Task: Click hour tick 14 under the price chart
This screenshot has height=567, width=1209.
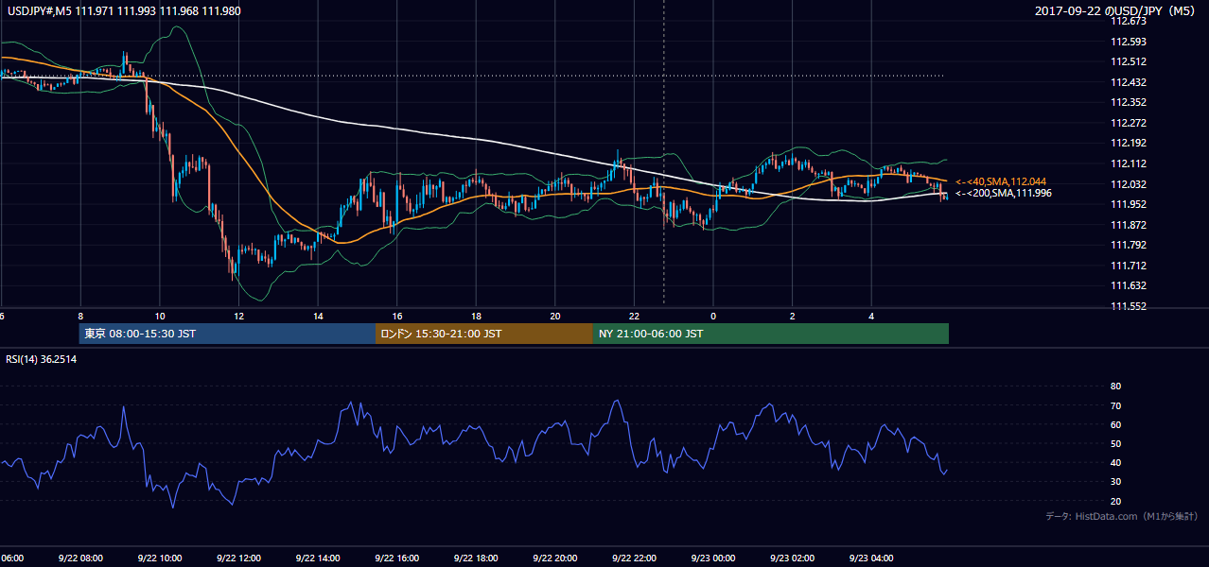Action: pyautogui.click(x=318, y=317)
